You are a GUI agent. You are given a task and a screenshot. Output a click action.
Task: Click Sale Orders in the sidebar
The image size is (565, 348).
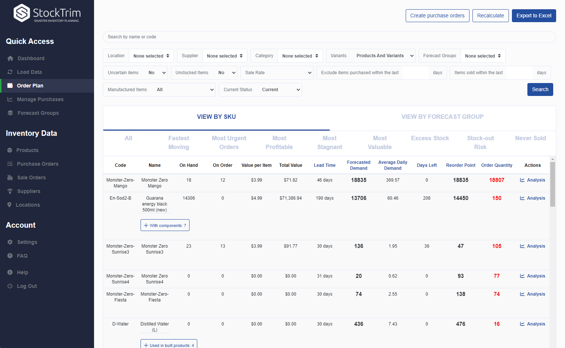31,178
